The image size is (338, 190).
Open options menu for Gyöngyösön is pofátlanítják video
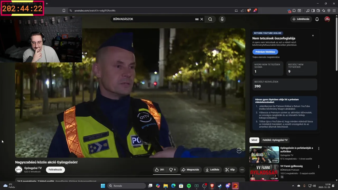click(x=319, y=149)
